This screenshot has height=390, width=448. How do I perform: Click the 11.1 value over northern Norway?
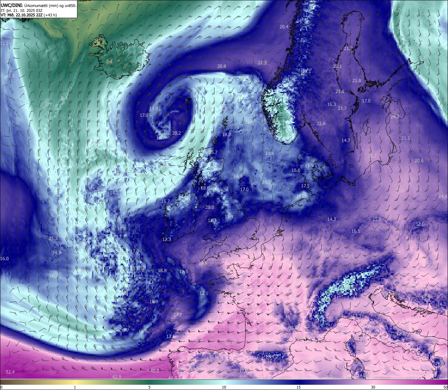pos(307,71)
